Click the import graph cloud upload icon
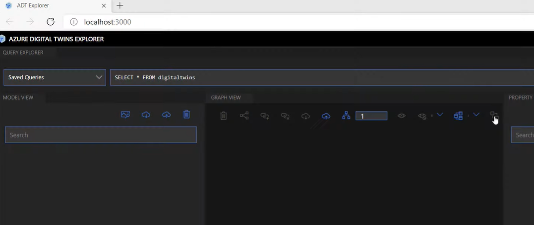 click(326, 116)
